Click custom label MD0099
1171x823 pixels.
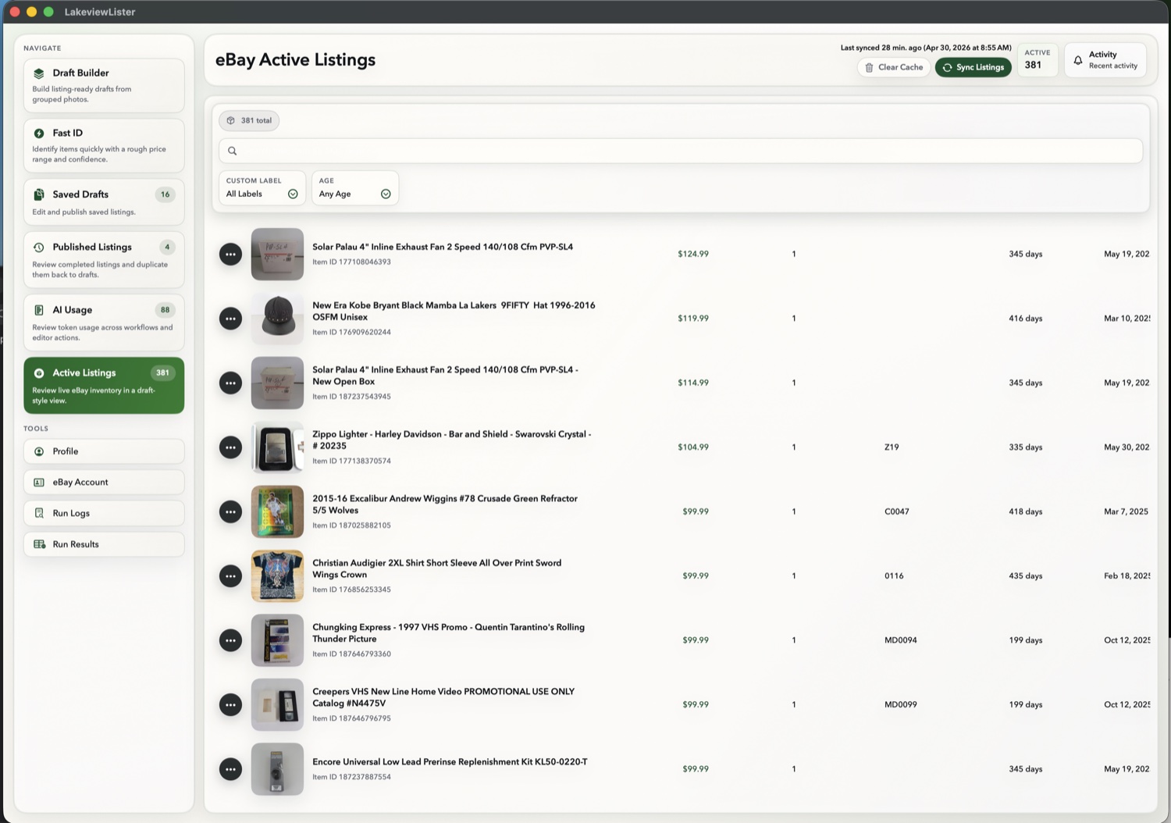tap(900, 705)
